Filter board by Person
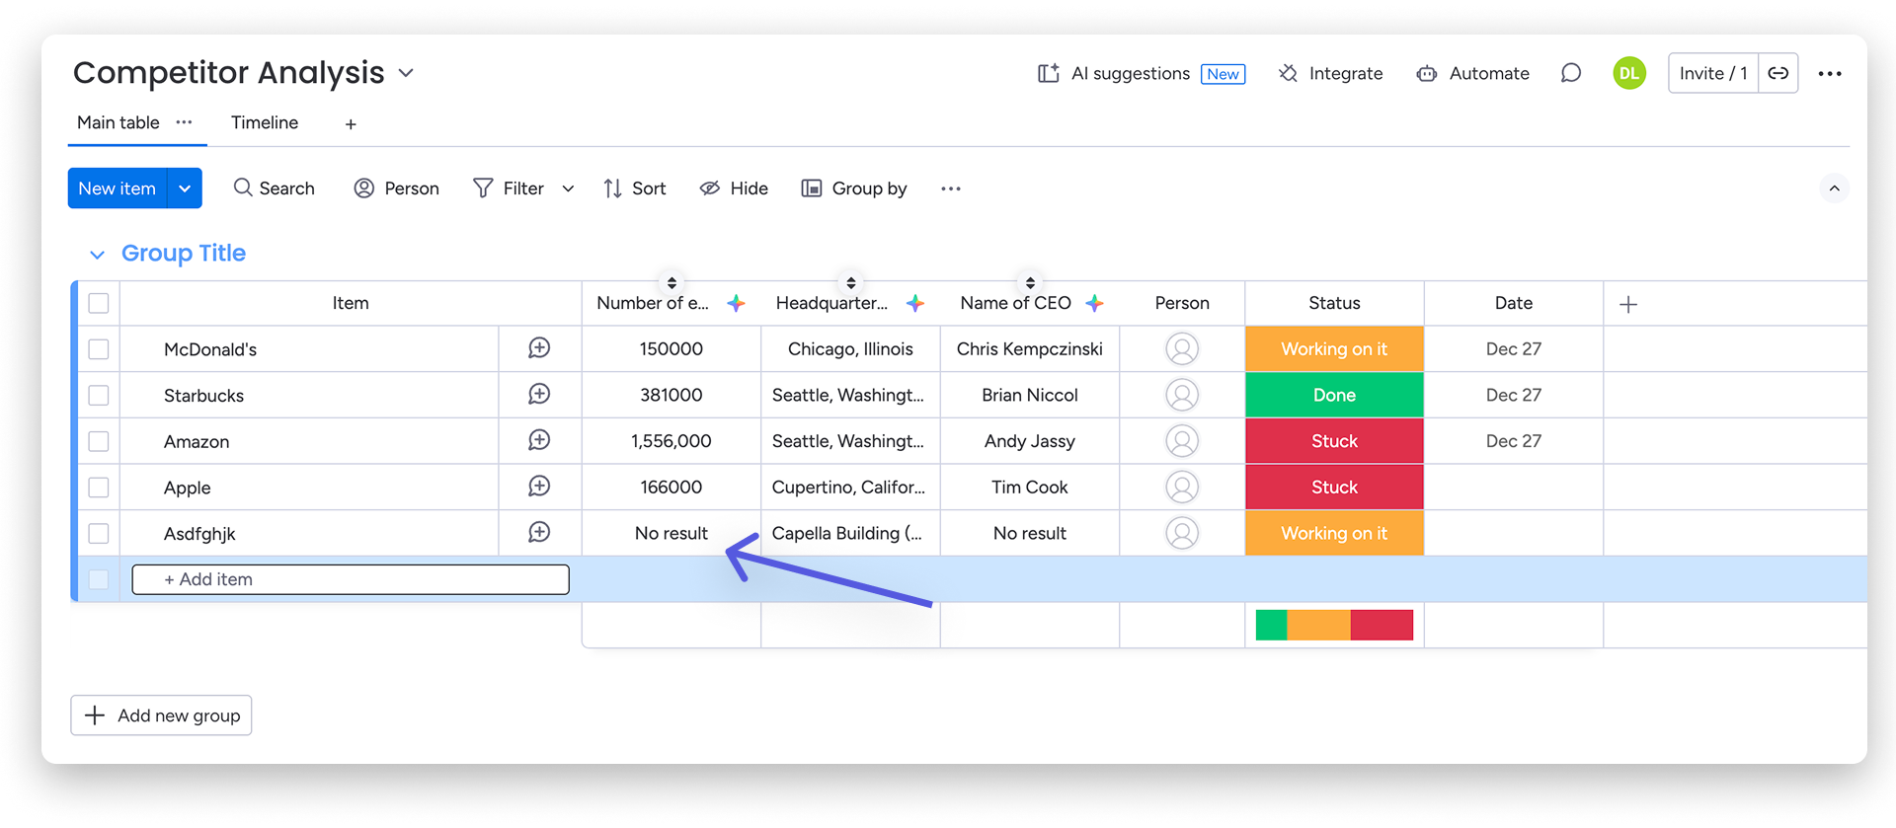The height and width of the screenshot is (828, 1896). tap(396, 188)
